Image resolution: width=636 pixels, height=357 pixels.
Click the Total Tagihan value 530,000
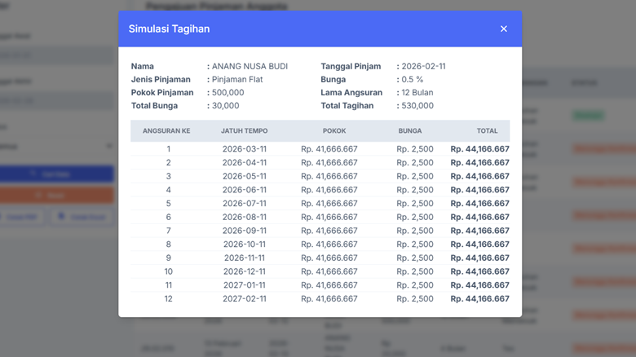417,106
